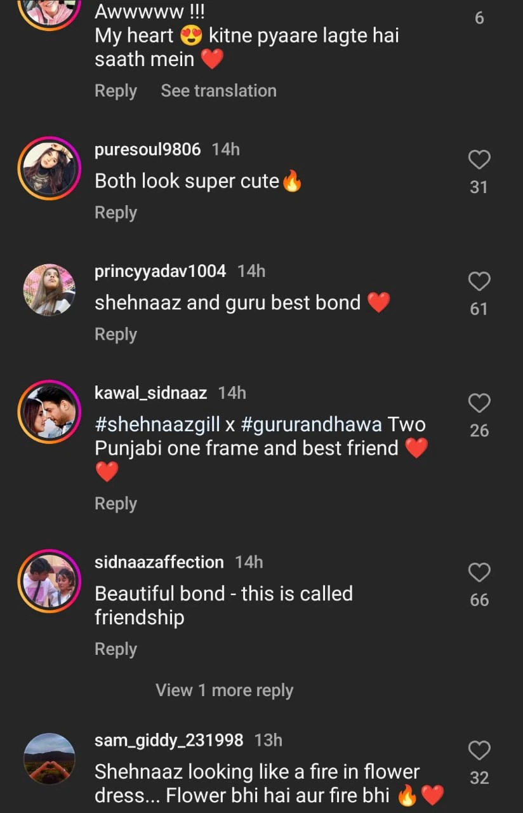Viewport: 523px width, 813px height.
Task: Open username sidnaazaffection
Action: [159, 562]
